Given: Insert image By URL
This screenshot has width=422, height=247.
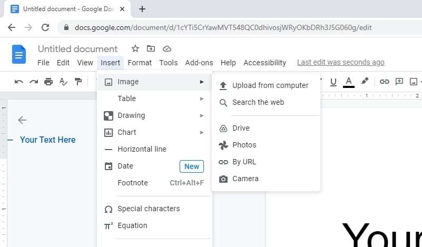Looking at the screenshot, I should 266,162.
